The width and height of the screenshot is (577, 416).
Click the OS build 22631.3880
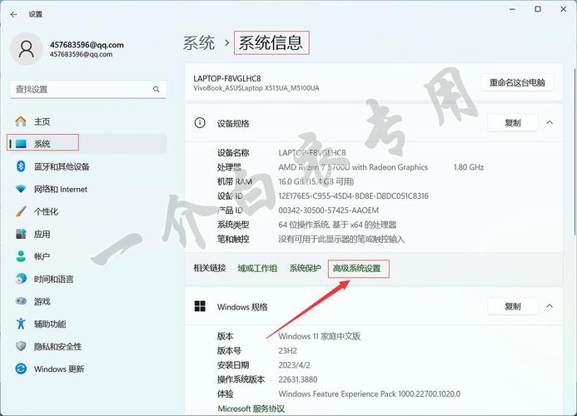[x=298, y=379]
